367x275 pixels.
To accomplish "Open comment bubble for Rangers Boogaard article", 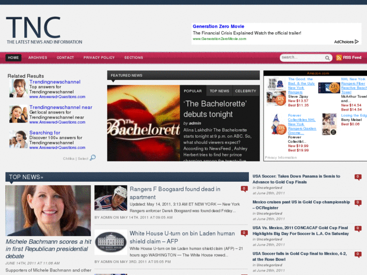I will click(244, 189).
